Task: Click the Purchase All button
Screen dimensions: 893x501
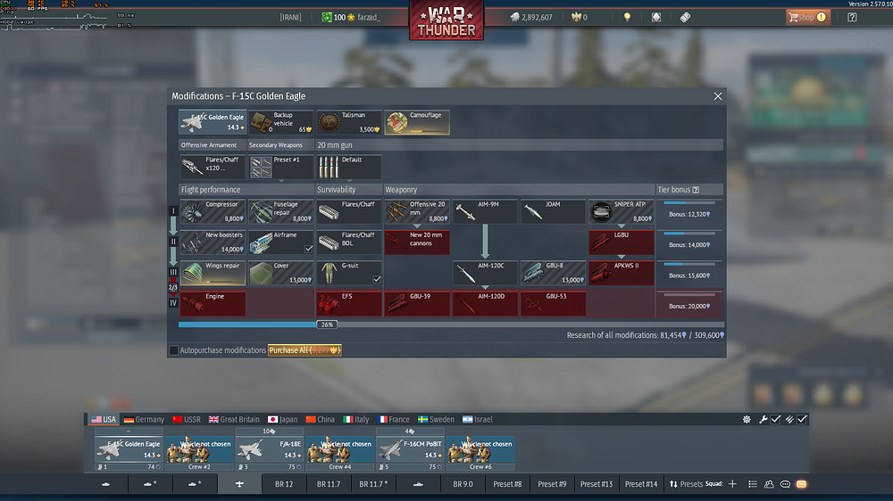Action: pos(305,350)
